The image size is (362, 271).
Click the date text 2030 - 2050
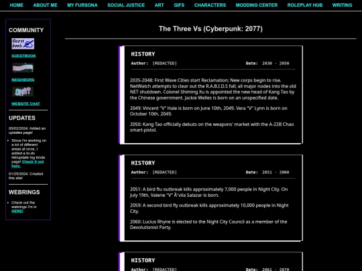pyautogui.click(x=276, y=64)
